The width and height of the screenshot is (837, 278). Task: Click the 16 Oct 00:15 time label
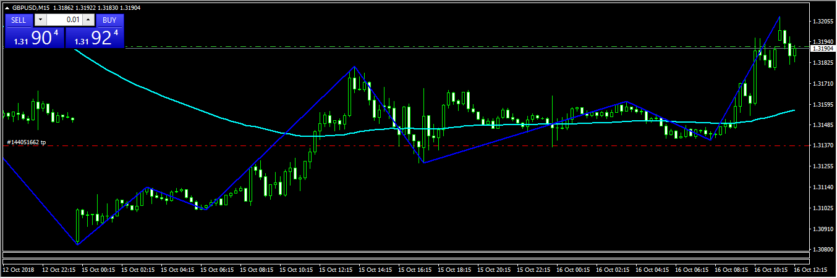[572, 270]
